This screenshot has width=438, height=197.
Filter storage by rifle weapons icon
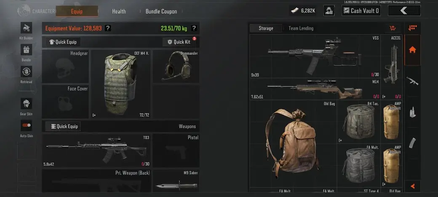[412, 81]
